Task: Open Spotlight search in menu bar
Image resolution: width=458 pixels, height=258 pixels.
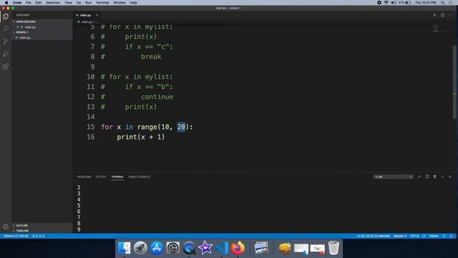Action: 443,3
